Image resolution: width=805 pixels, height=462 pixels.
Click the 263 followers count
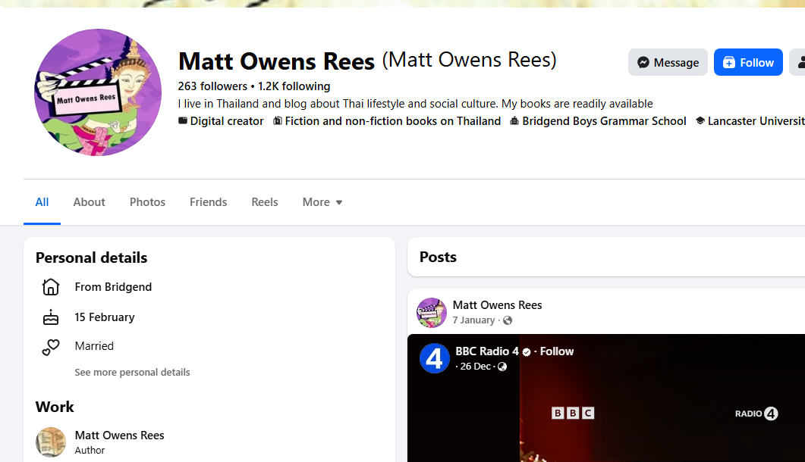212,86
